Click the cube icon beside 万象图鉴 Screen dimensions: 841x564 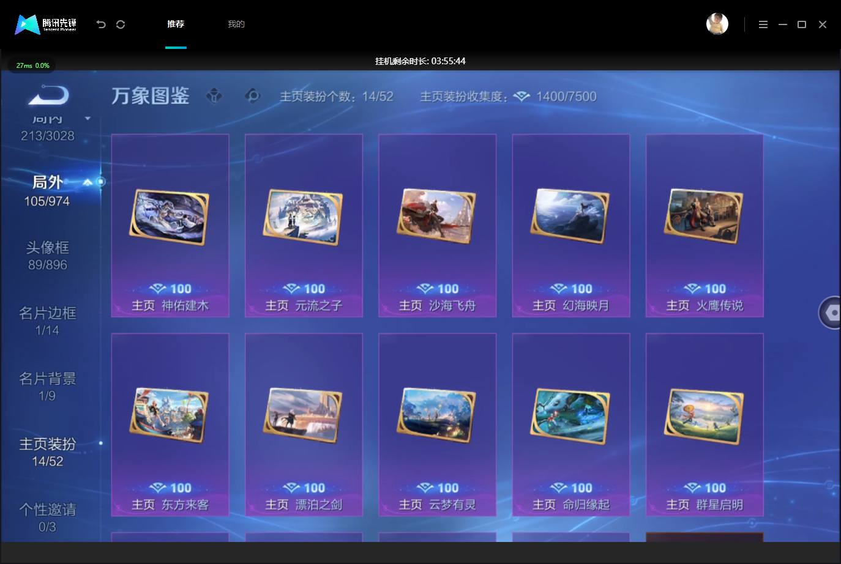pyautogui.click(x=214, y=96)
